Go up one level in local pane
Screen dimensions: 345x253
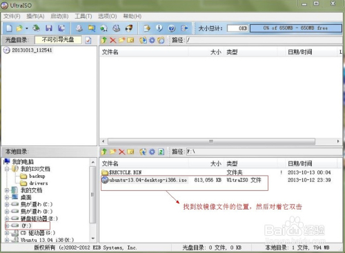click(x=104, y=152)
